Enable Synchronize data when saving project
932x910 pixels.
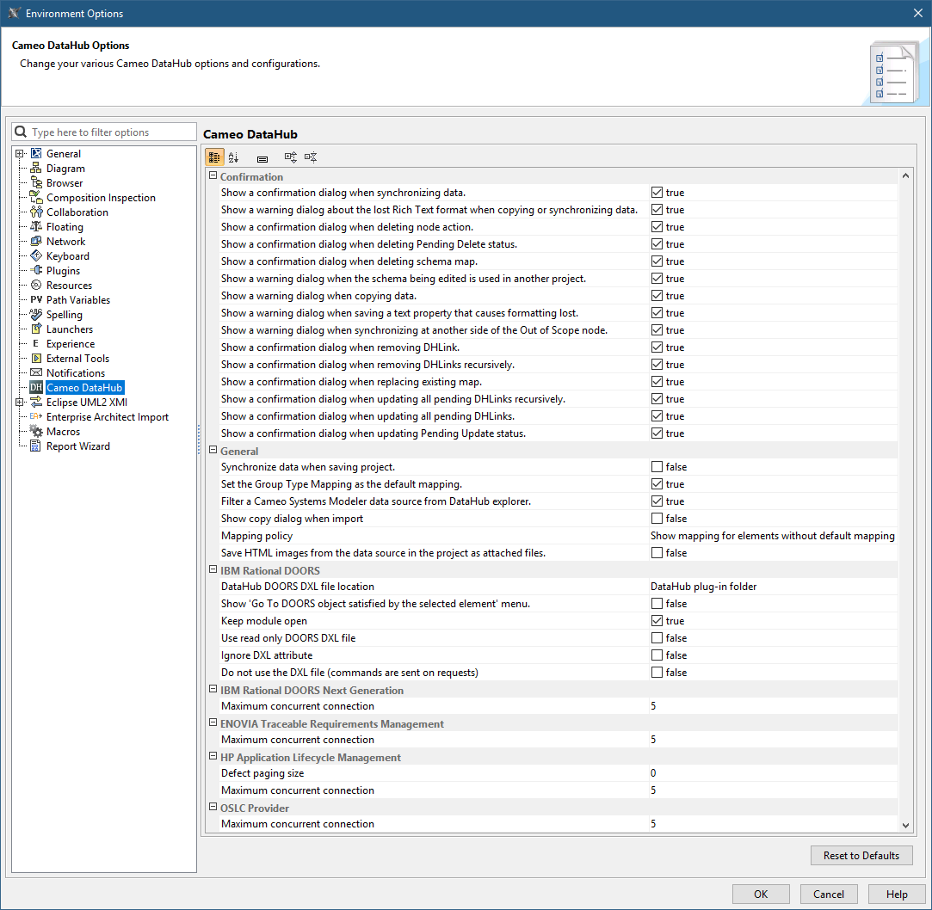pyautogui.click(x=657, y=467)
